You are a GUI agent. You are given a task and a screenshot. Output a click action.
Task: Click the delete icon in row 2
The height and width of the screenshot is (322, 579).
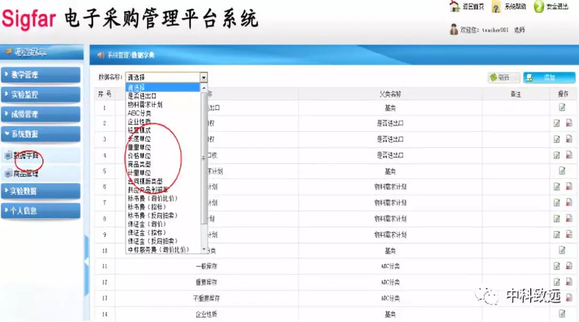coord(569,123)
